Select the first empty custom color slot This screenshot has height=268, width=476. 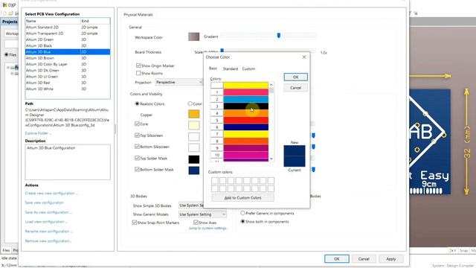pyautogui.click(x=215, y=181)
